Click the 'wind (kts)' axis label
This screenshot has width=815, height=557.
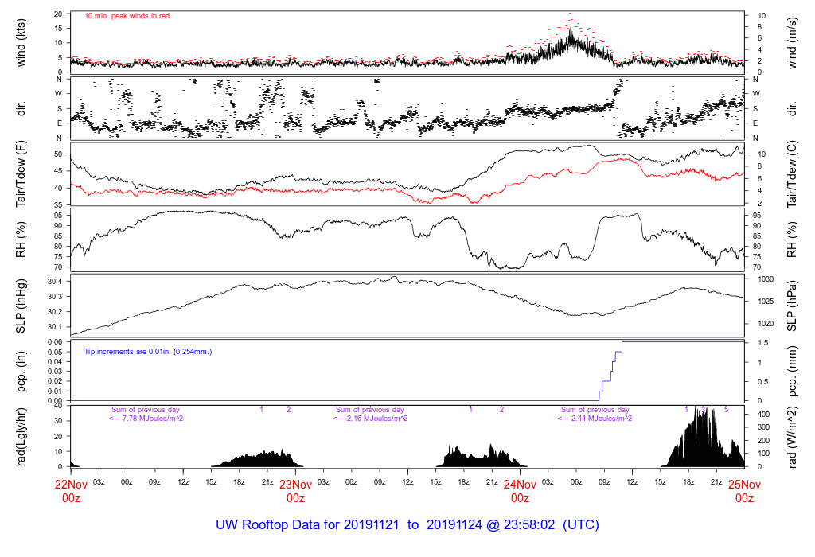21,43
